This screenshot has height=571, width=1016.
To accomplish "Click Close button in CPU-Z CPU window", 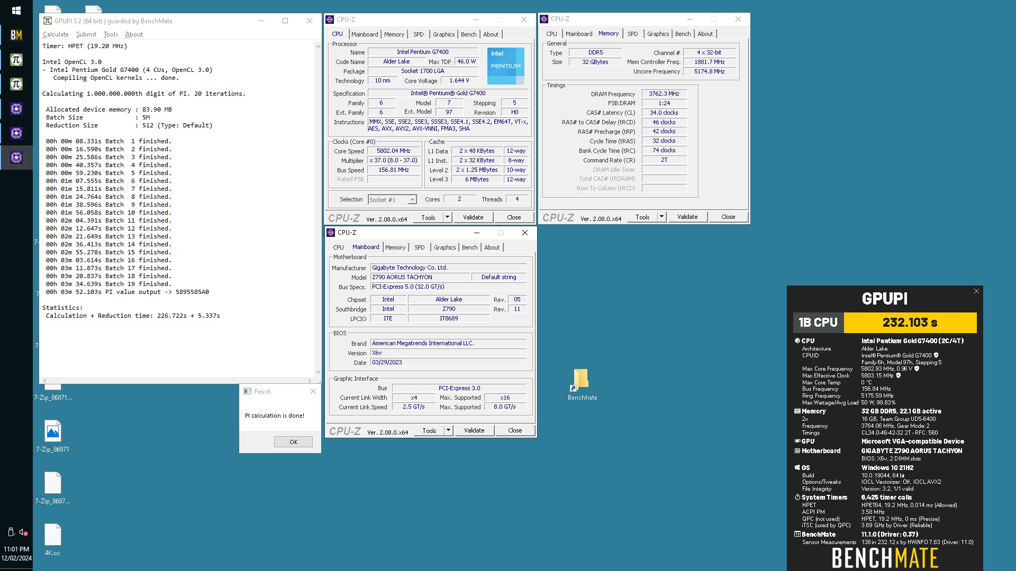I will tap(514, 217).
